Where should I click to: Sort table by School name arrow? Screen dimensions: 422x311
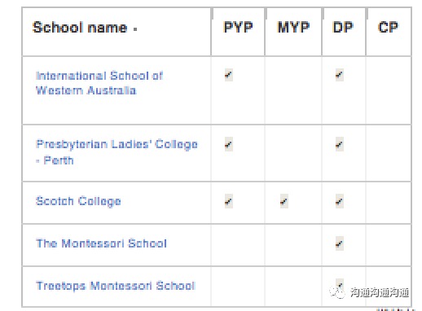click(135, 28)
